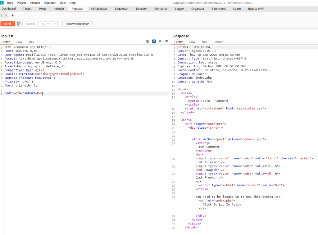Add a new Repeater tab

[x=13, y=15]
